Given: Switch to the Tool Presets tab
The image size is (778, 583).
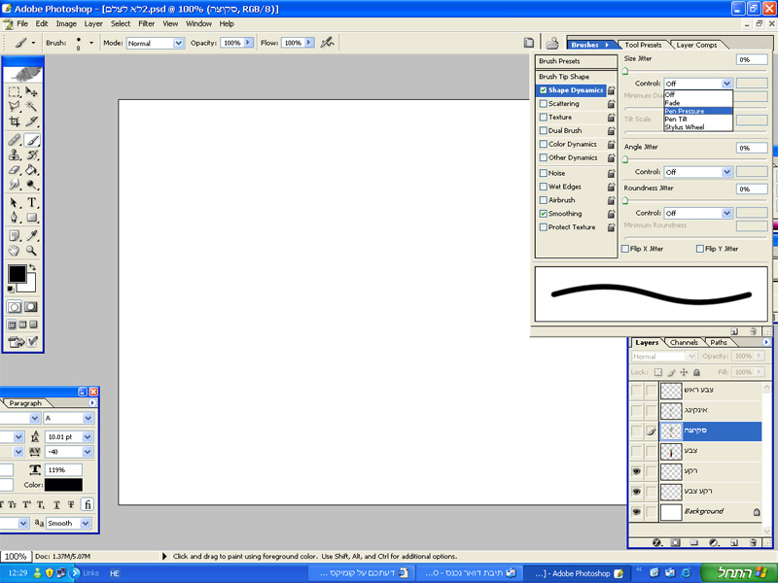Looking at the screenshot, I should pos(643,45).
